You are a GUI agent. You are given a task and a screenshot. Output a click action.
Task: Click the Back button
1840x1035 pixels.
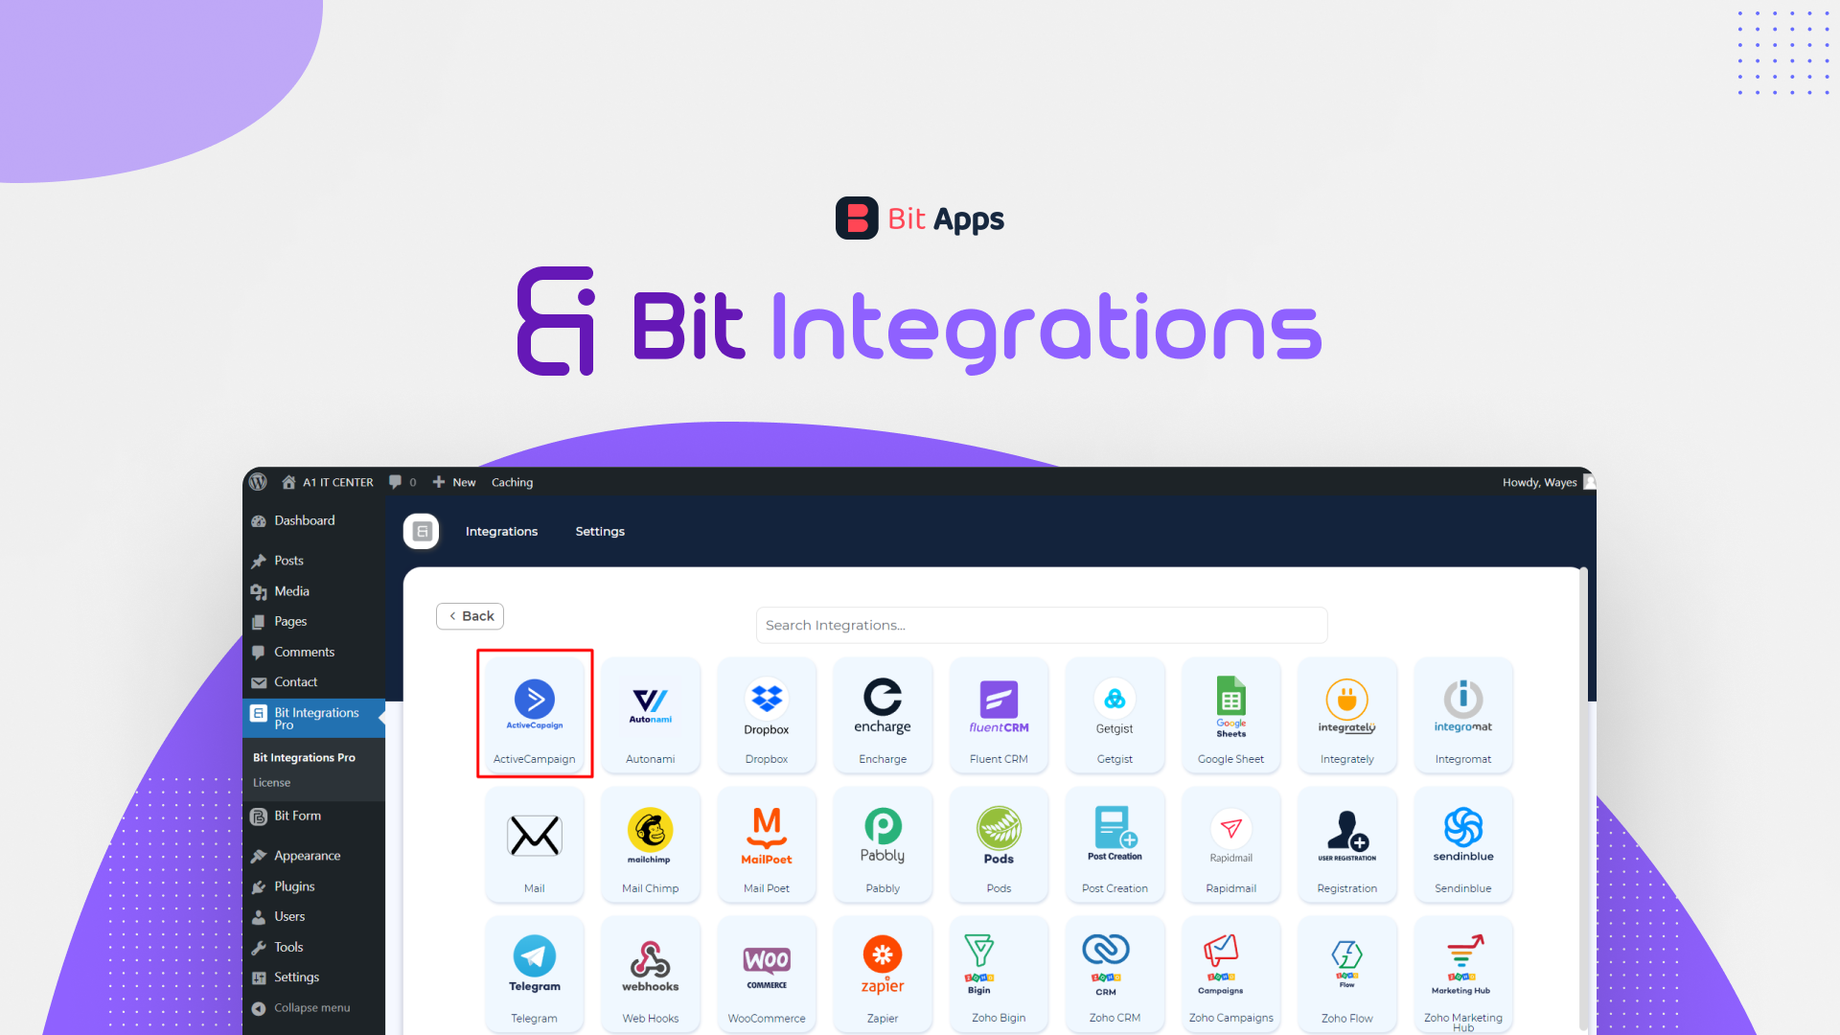[x=469, y=615]
